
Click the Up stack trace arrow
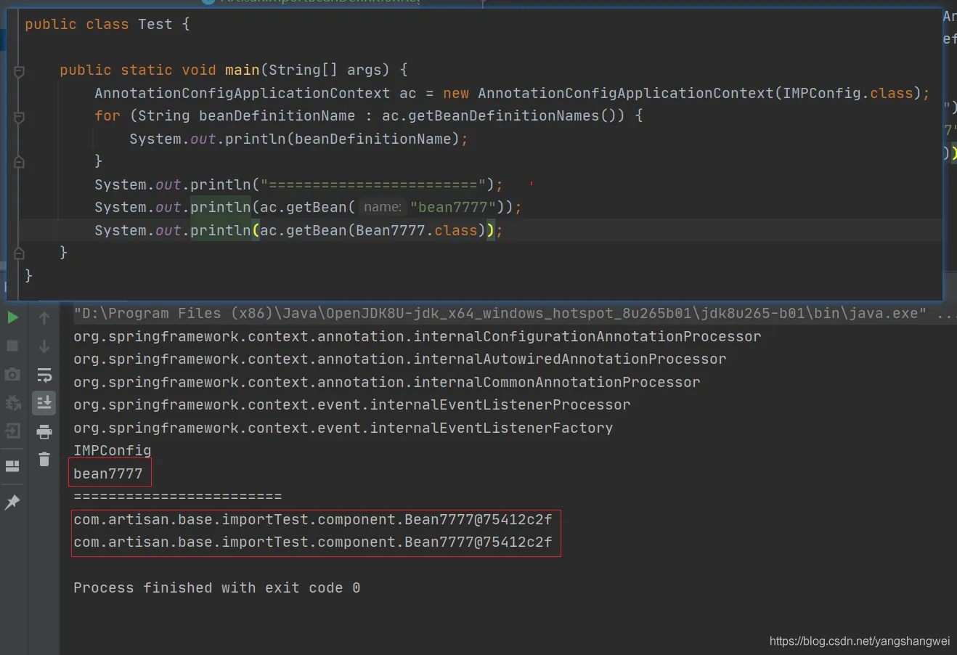44,318
